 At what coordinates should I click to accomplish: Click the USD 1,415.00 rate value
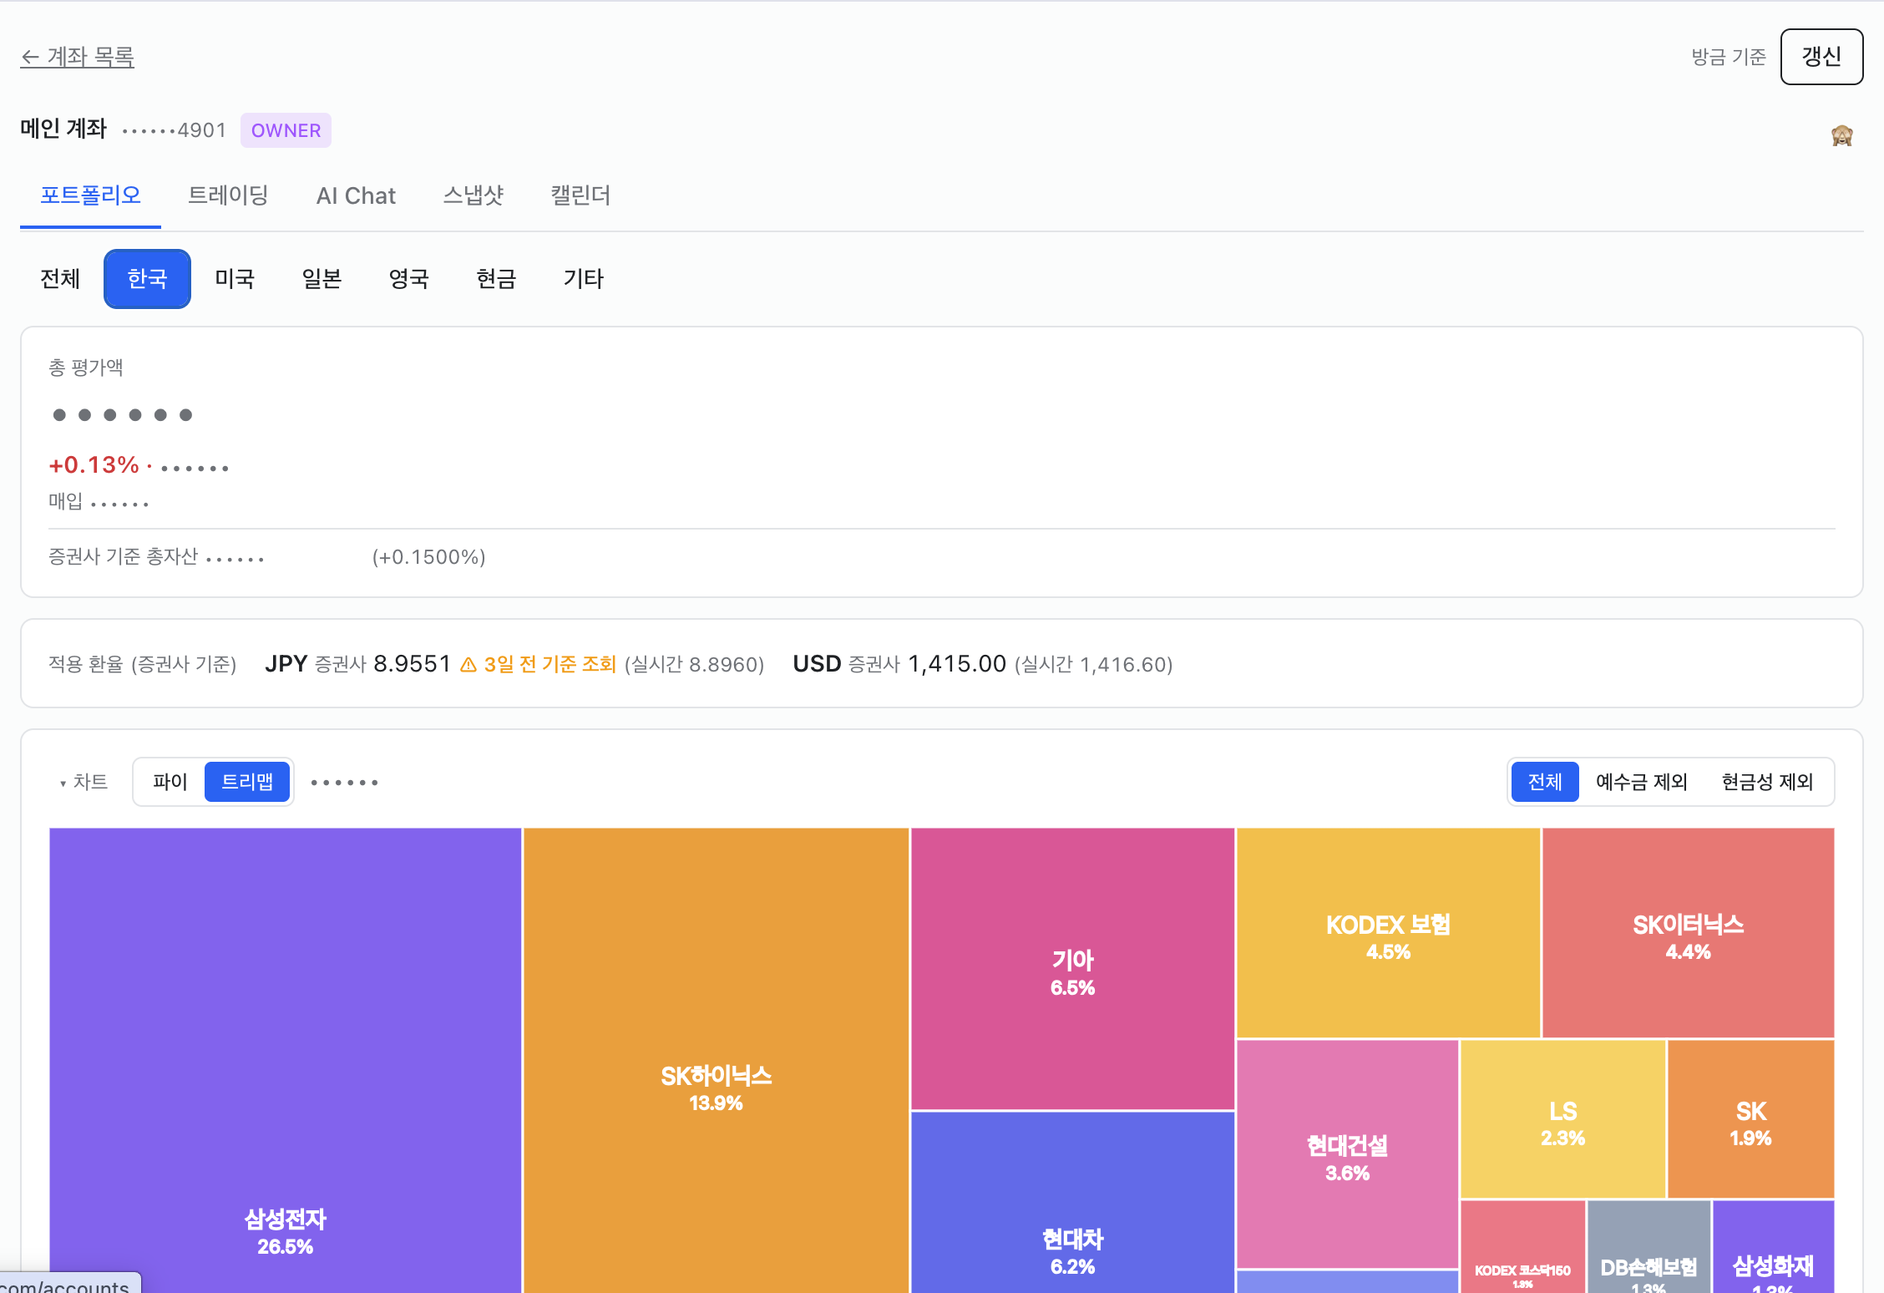[x=957, y=664]
